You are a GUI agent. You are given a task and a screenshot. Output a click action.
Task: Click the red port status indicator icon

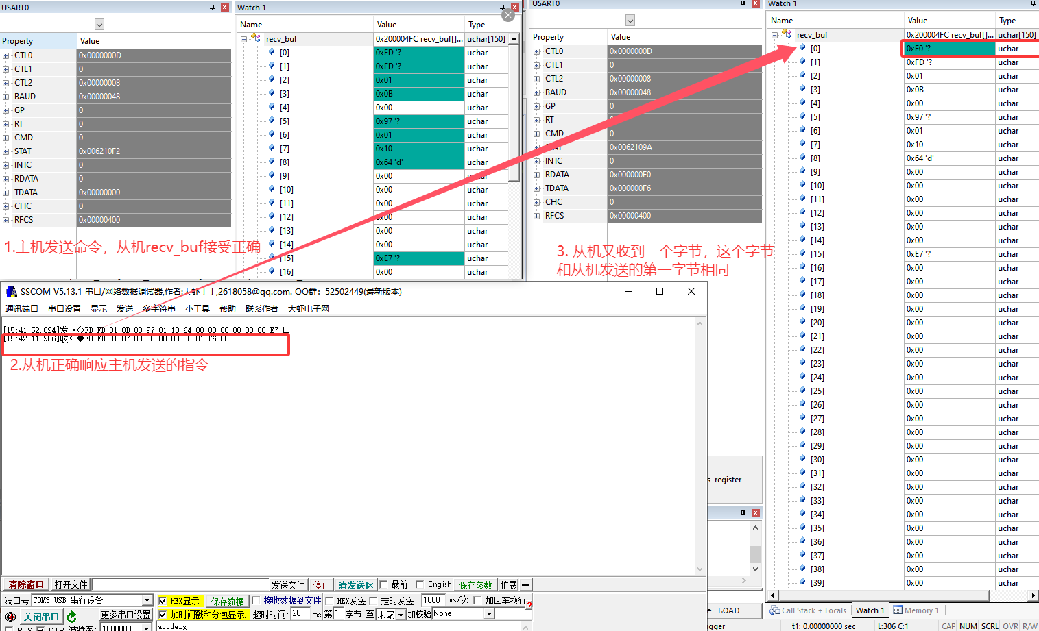point(10,617)
